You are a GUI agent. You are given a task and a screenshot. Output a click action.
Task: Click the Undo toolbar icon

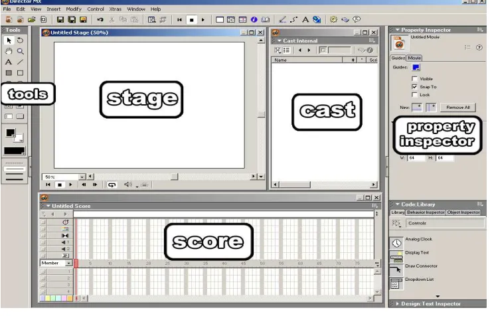(x=100, y=20)
